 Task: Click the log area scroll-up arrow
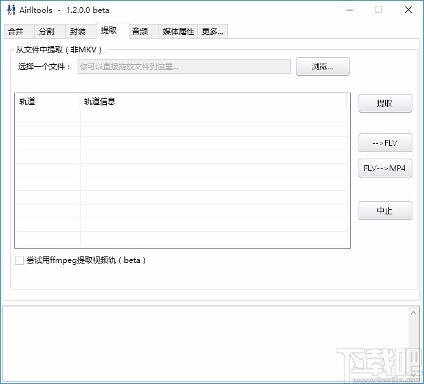pos(413,313)
